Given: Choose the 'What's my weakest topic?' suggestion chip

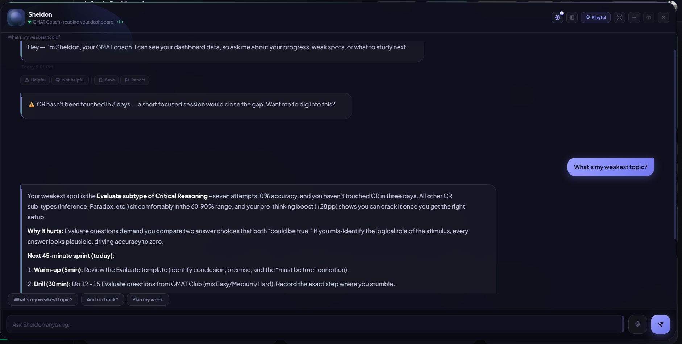Looking at the screenshot, I should pos(43,299).
